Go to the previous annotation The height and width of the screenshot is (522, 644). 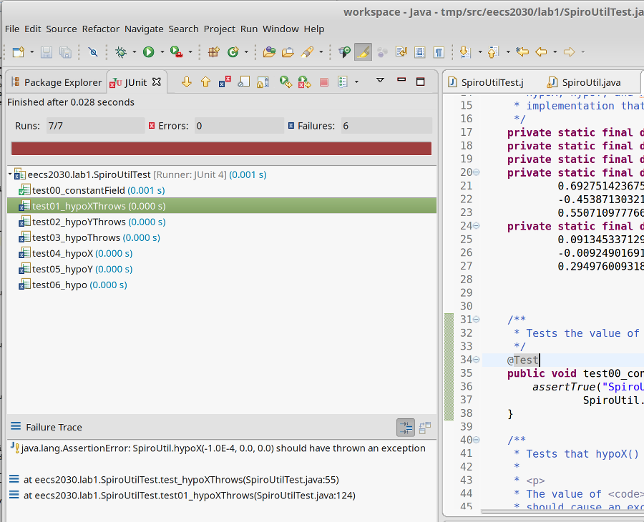tap(493, 52)
